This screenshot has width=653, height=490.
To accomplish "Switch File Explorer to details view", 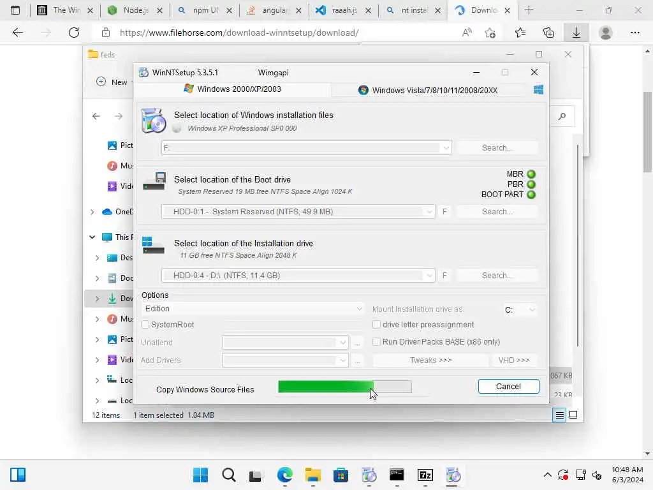I will click(x=559, y=415).
